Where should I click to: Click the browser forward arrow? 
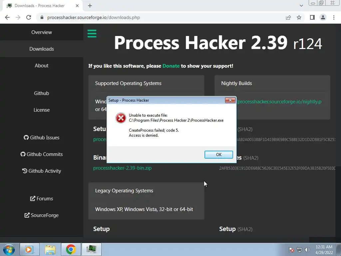click(x=18, y=17)
